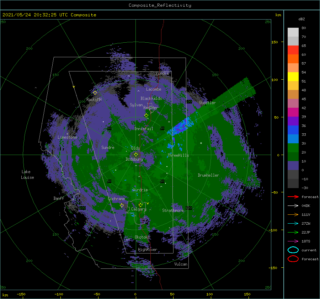Click the Blackfalds city label
Viewport: 320px width, 299px height.
point(151,98)
